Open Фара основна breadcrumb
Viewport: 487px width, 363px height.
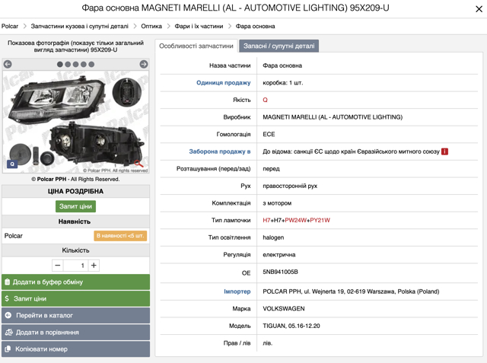click(256, 26)
